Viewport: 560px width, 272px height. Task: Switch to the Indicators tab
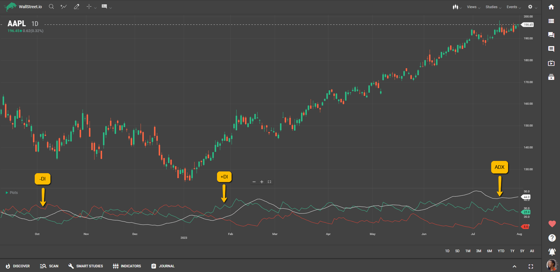click(x=127, y=266)
